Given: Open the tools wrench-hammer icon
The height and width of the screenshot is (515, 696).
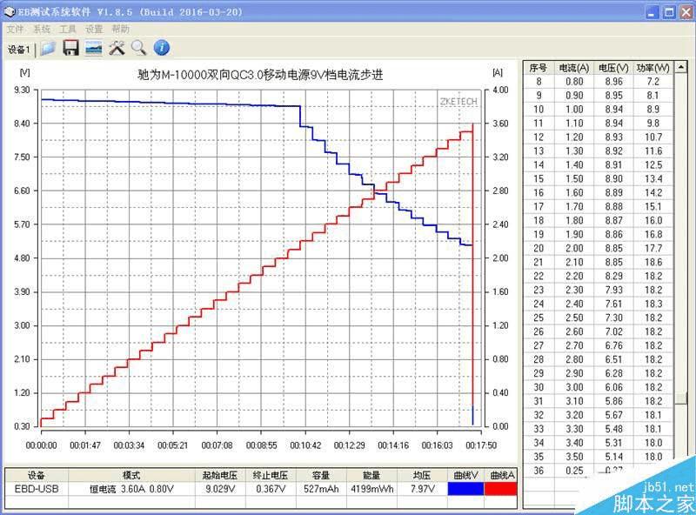Looking at the screenshot, I should [117, 48].
